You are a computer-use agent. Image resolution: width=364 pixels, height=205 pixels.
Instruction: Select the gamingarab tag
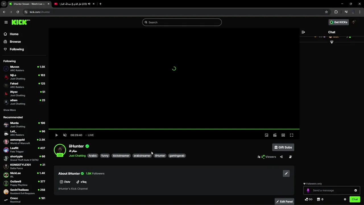tap(177, 156)
